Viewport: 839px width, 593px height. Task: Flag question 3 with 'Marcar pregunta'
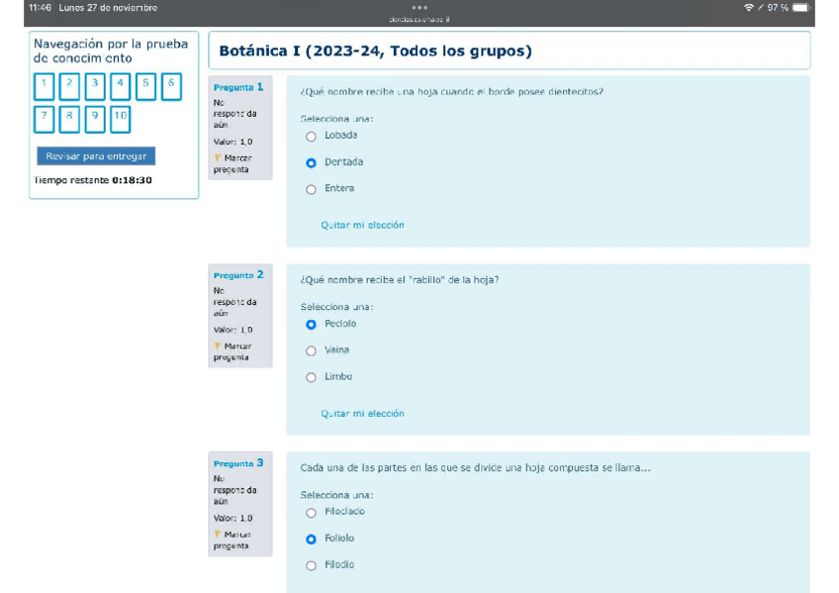[233, 540]
